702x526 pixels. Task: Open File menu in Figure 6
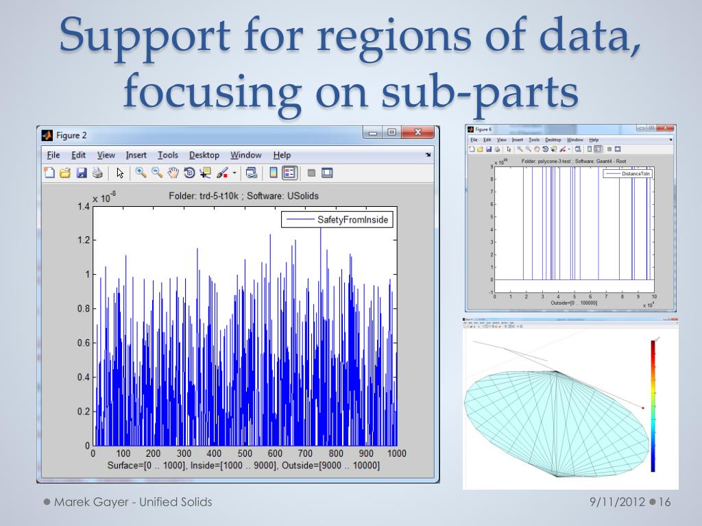474,140
